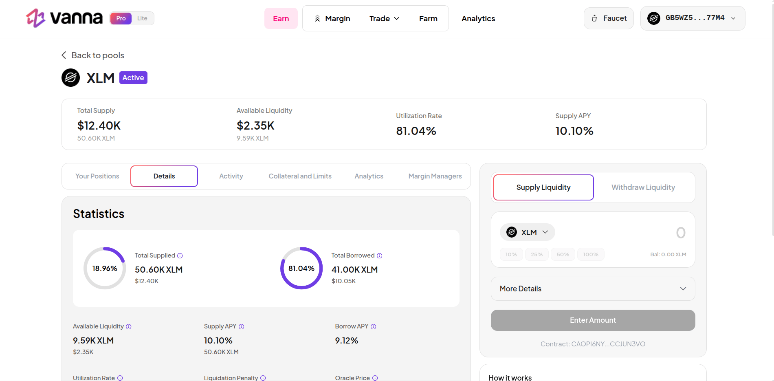
Task: Open info icon next to Total Supplied
Action: [180, 255]
